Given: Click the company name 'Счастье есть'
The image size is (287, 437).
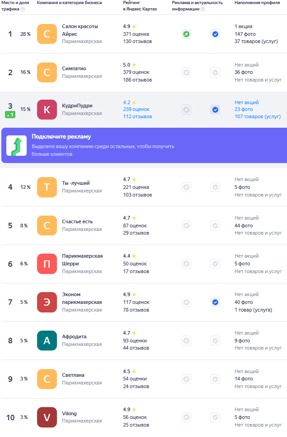Looking at the screenshot, I should 77,221.
